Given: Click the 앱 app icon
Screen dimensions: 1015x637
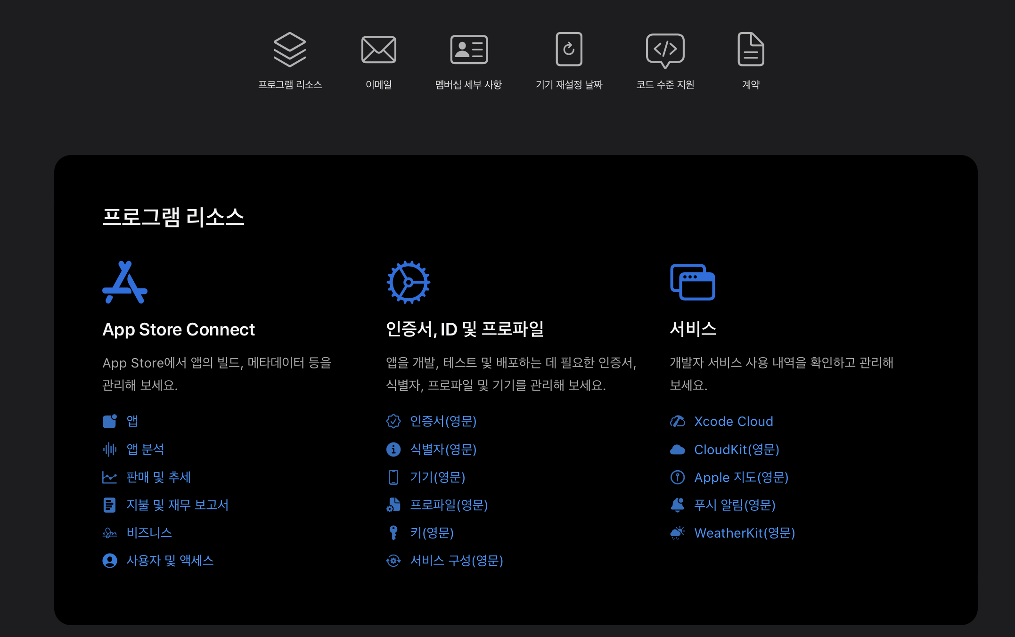Looking at the screenshot, I should click(x=110, y=421).
